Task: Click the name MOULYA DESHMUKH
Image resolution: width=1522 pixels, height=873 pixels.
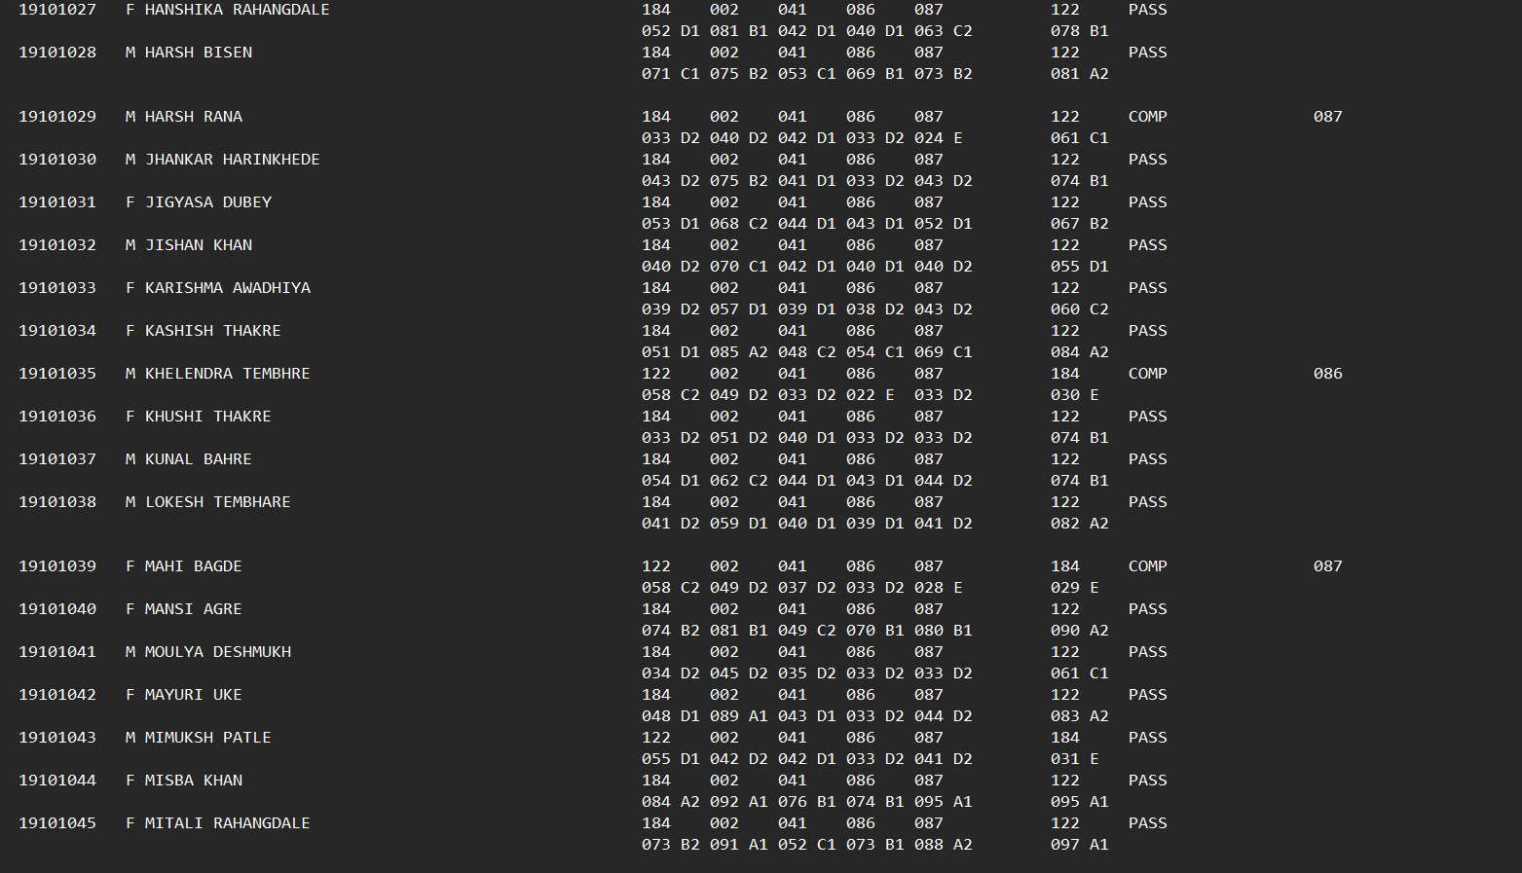Action: [x=218, y=652]
